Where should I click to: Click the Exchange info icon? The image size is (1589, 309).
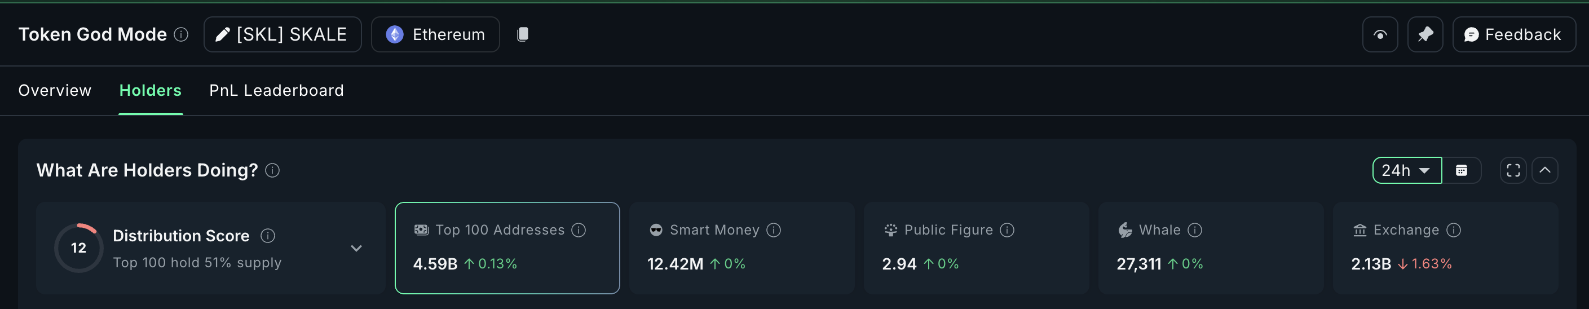tap(1453, 230)
